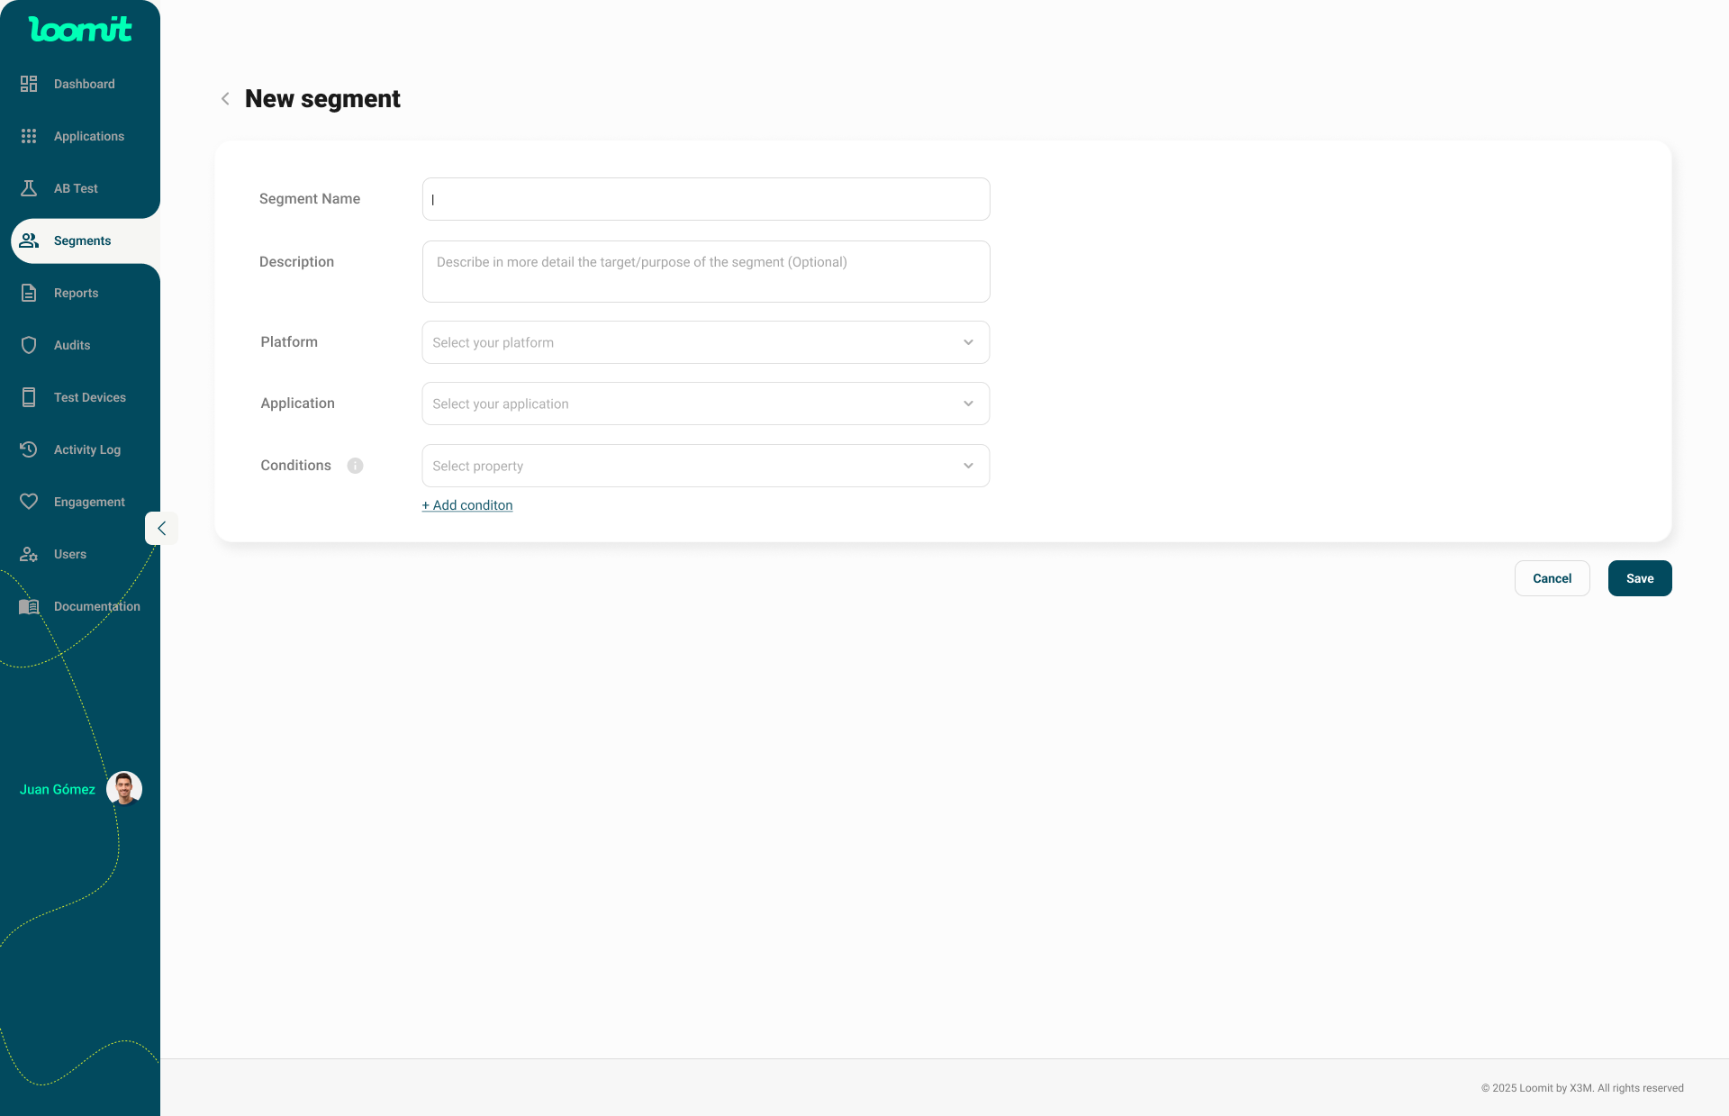Screen dimensions: 1729x1116
Task: Collapse the sidebar with chevron toggle
Action: [x=161, y=529]
